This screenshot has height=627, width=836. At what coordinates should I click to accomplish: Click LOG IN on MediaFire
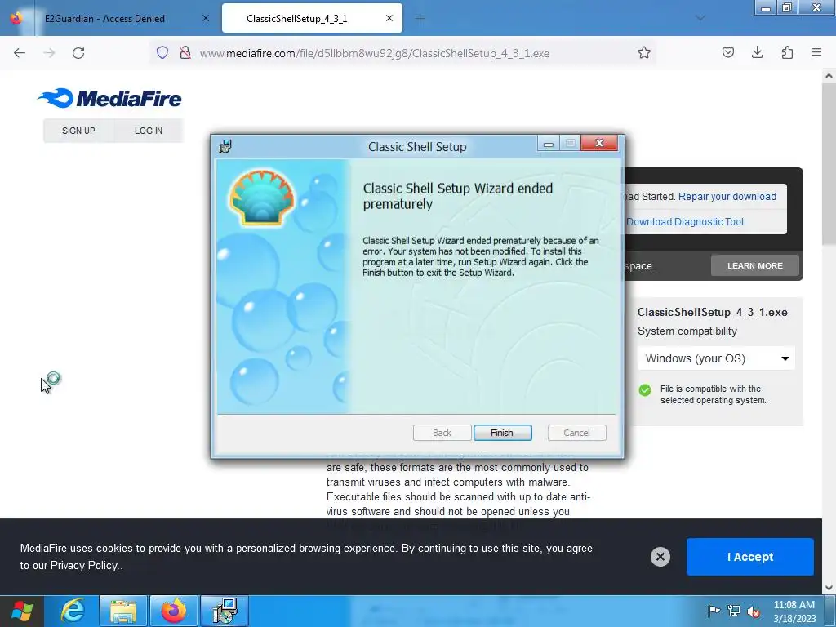click(149, 131)
